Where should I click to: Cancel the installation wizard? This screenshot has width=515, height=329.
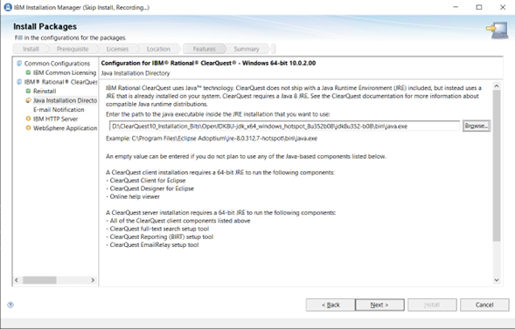coord(484,305)
